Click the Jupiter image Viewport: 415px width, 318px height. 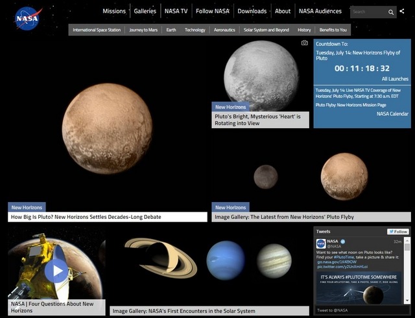point(274,261)
